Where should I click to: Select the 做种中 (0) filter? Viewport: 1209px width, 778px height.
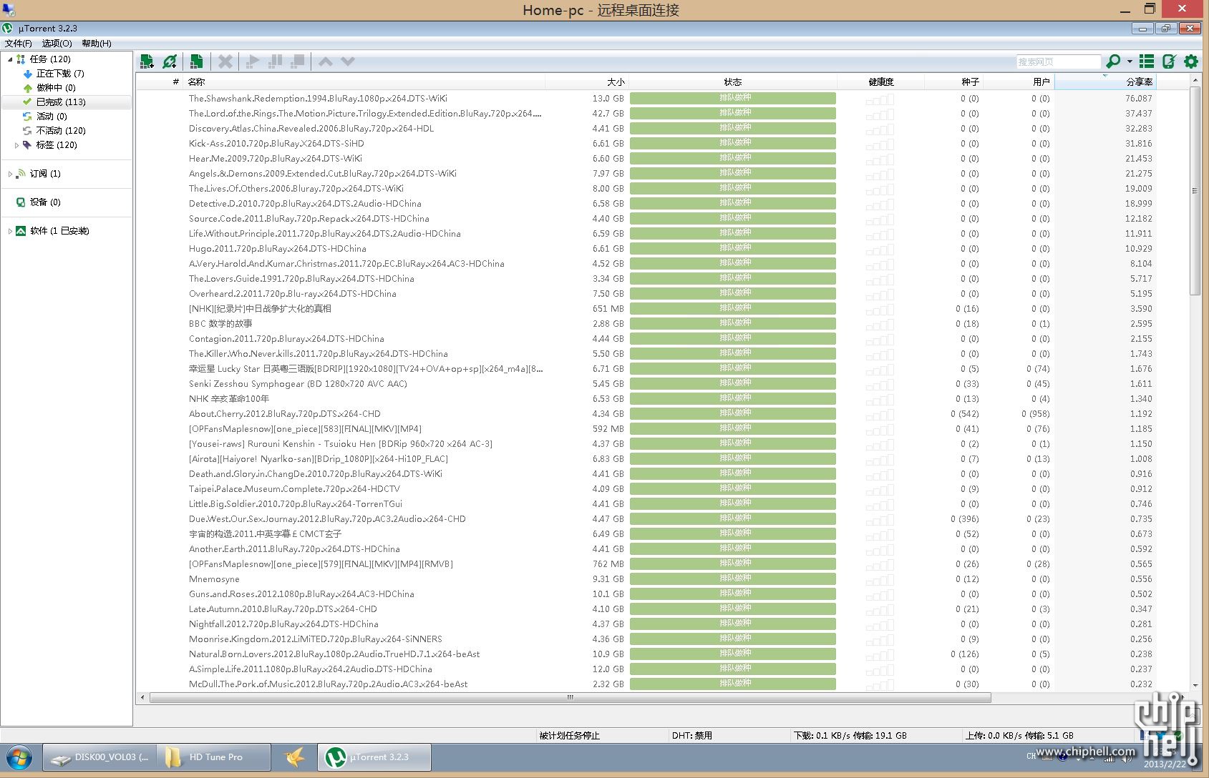click(56, 88)
